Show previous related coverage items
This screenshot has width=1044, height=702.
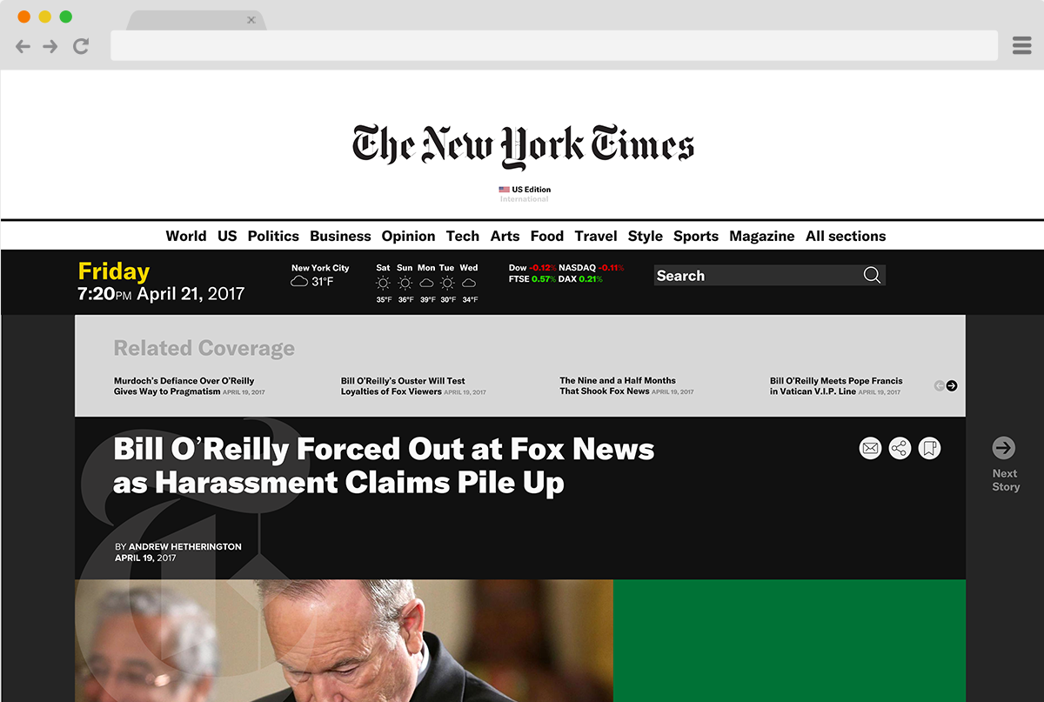click(x=940, y=386)
